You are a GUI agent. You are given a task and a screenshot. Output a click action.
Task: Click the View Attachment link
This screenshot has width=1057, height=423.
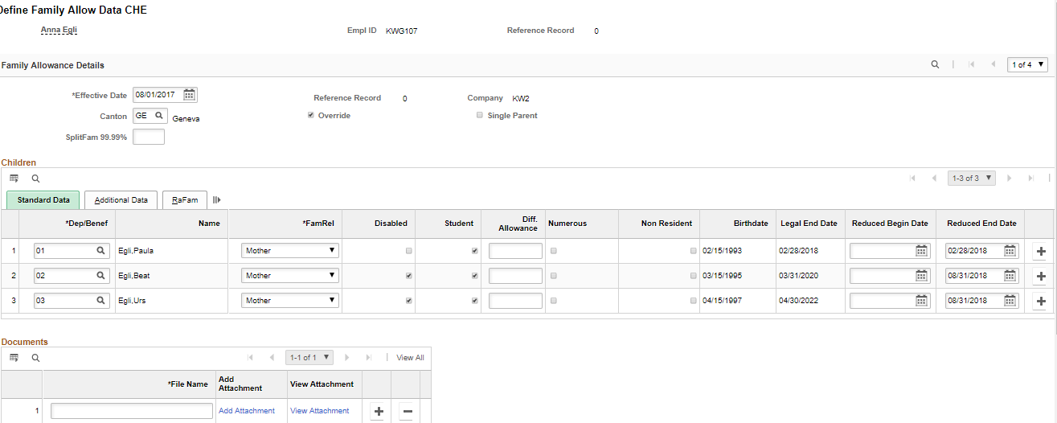pyautogui.click(x=320, y=411)
